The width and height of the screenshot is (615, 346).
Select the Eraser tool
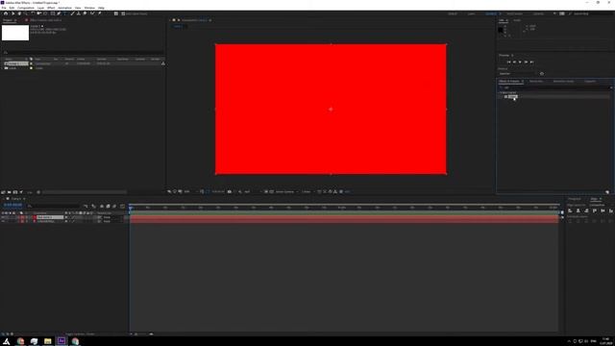(85, 13)
